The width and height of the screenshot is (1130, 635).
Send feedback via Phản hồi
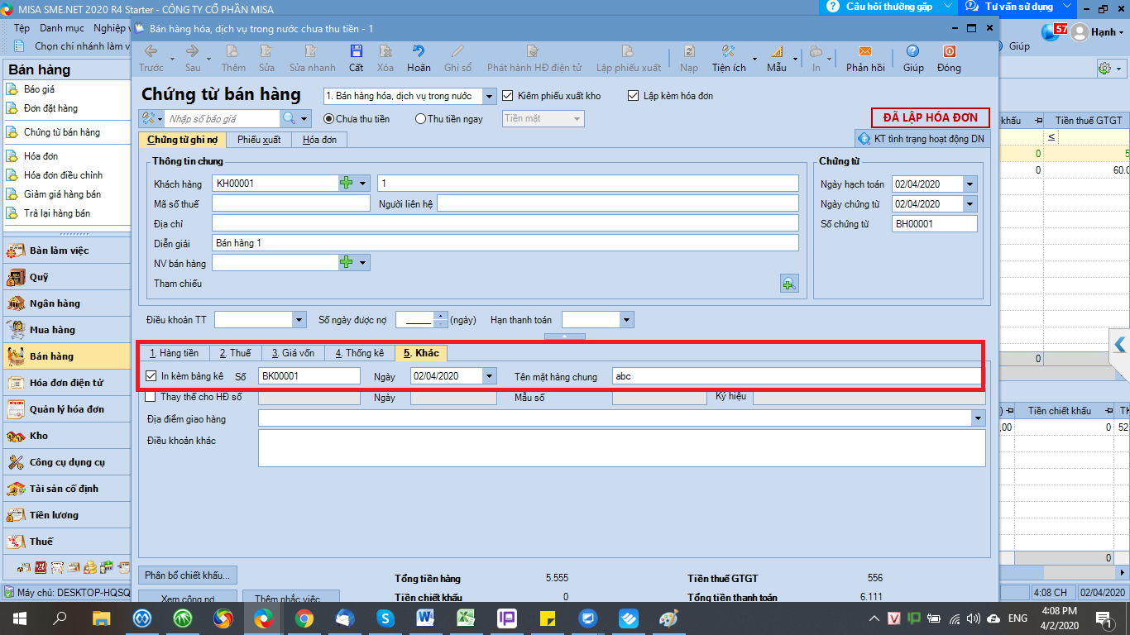point(865,58)
